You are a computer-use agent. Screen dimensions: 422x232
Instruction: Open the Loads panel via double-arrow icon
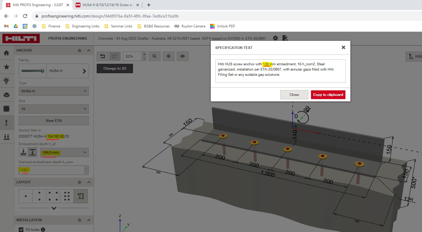tap(7, 136)
